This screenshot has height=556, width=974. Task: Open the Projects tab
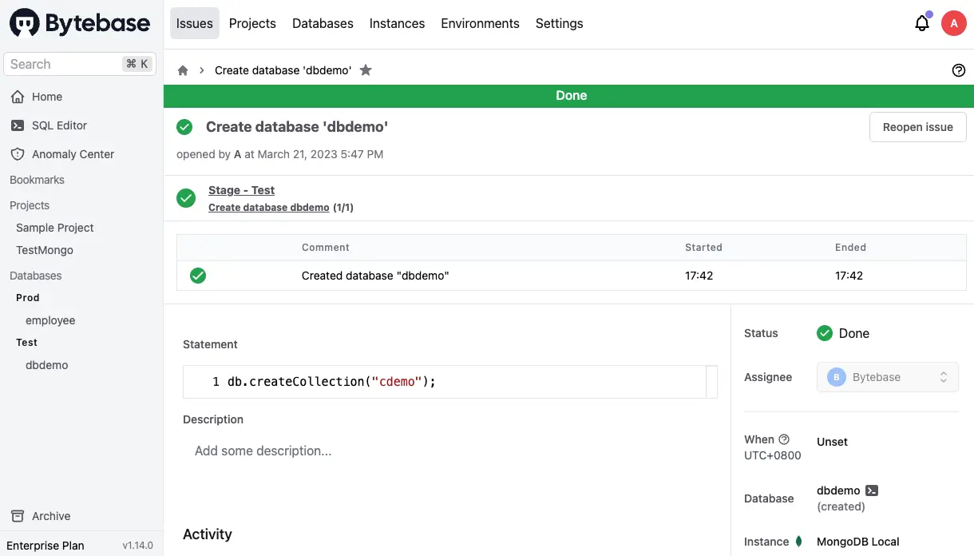(252, 23)
